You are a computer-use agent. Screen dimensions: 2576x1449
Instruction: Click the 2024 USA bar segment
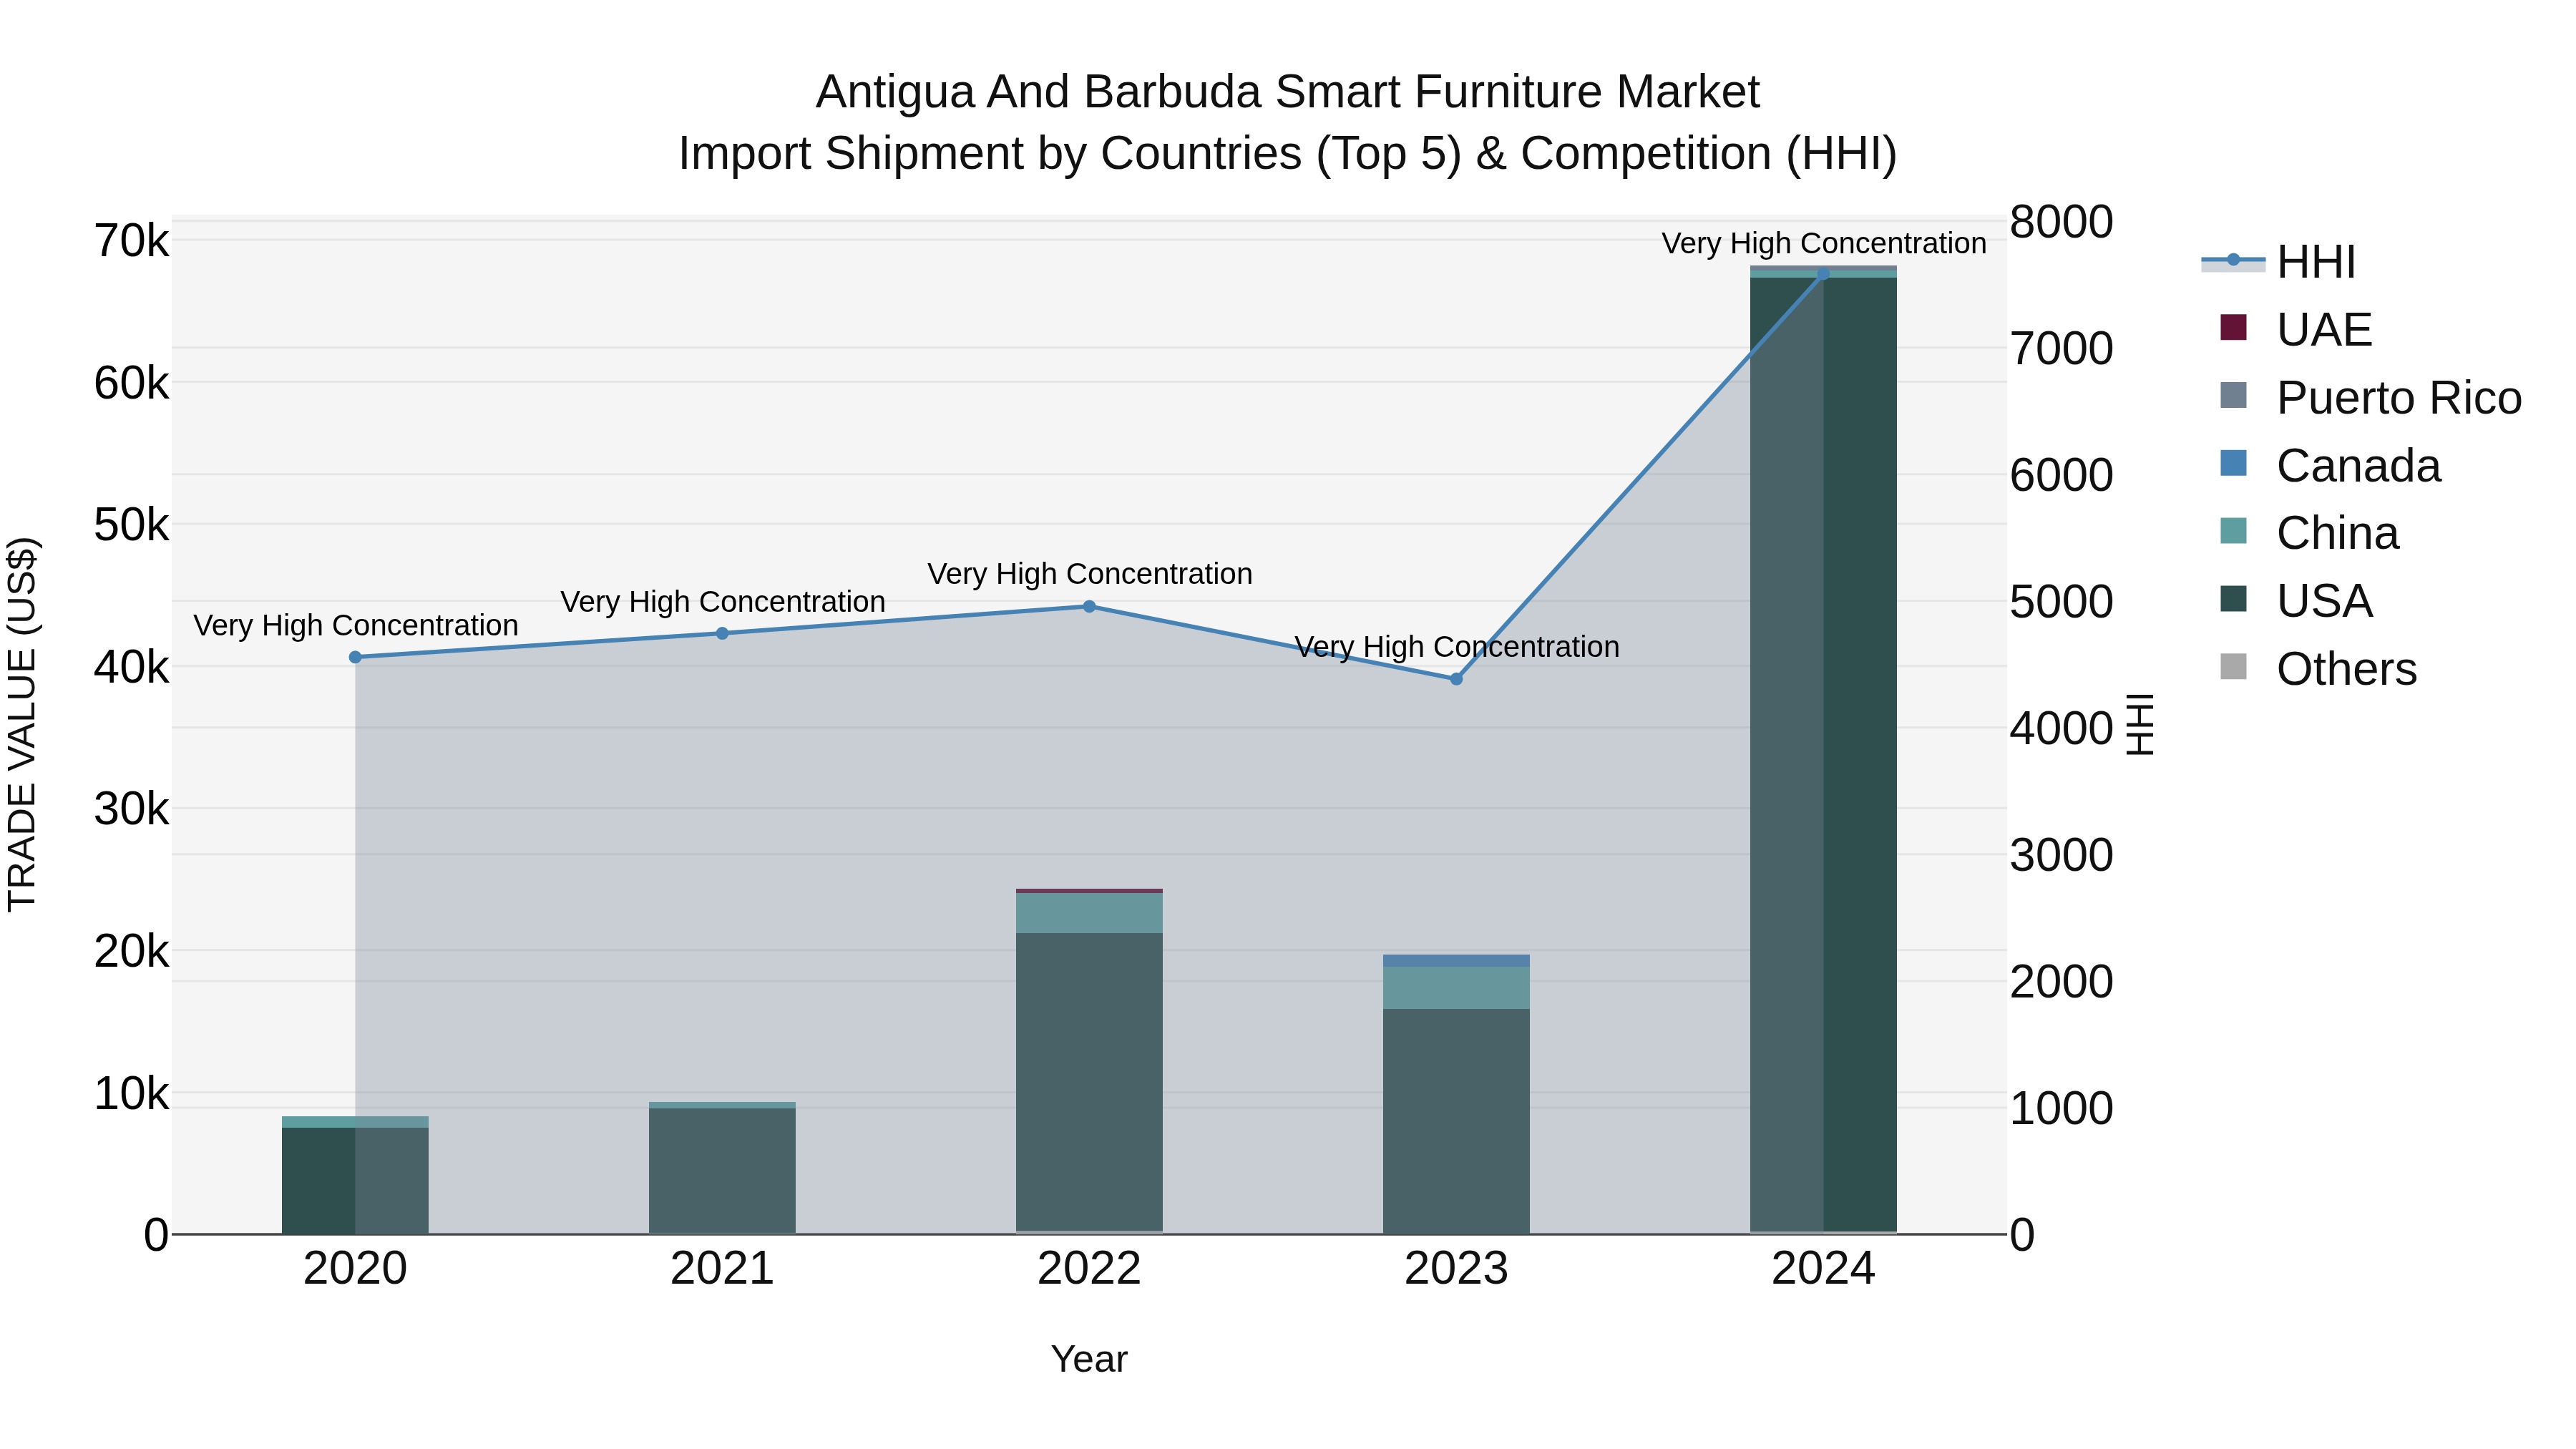pos(1823,754)
